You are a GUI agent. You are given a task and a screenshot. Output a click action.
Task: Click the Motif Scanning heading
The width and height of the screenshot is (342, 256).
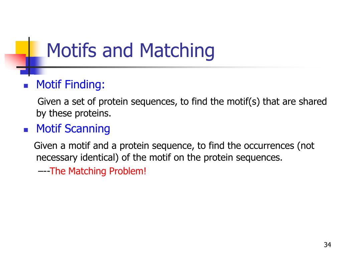[73, 129]
